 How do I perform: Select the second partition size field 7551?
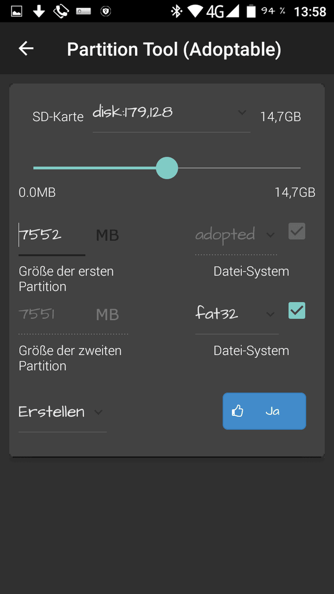(x=74, y=315)
